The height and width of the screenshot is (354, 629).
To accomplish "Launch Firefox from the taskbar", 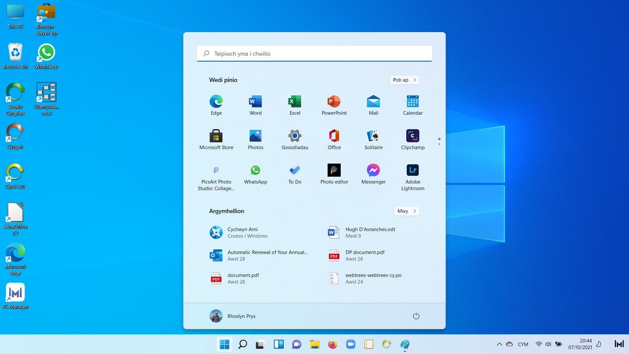I will coord(332,344).
